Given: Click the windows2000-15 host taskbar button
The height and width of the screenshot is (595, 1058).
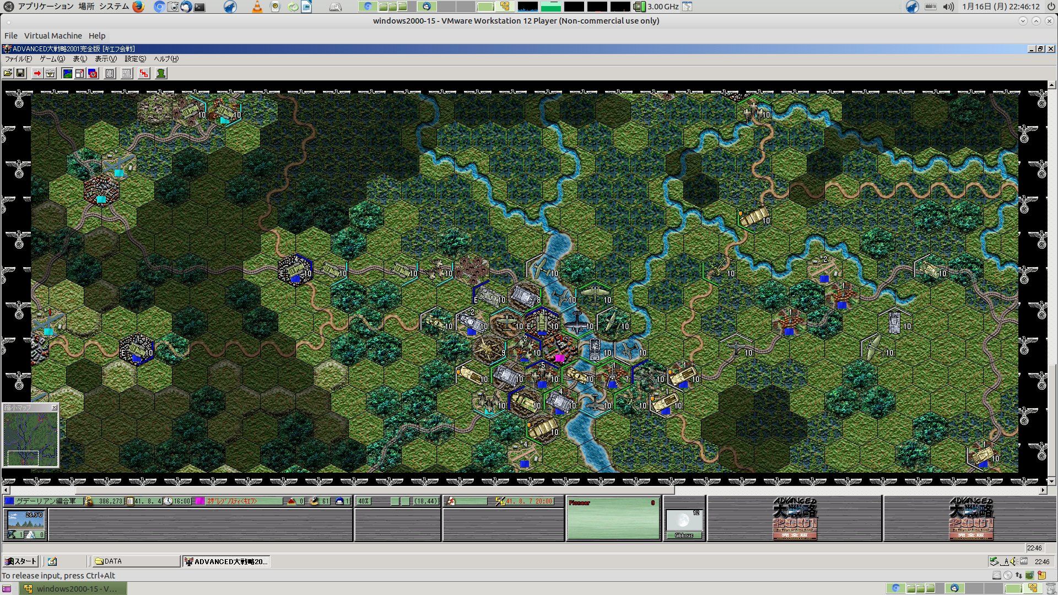Looking at the screenshot, I should (x=73, y=588).
